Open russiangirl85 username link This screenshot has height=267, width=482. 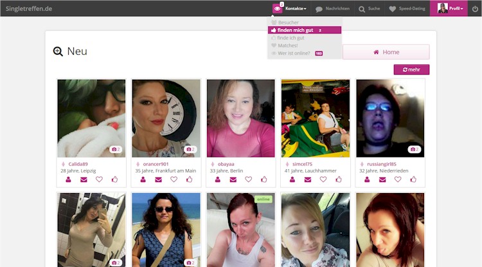(382, 164)
